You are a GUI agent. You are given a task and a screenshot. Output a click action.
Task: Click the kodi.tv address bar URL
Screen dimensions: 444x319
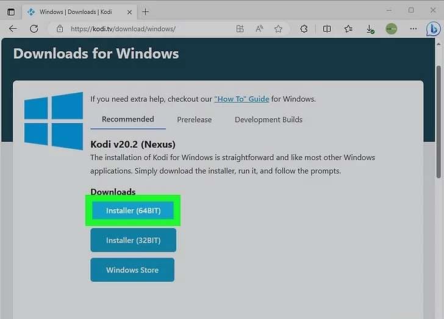(x=123, y=29)
